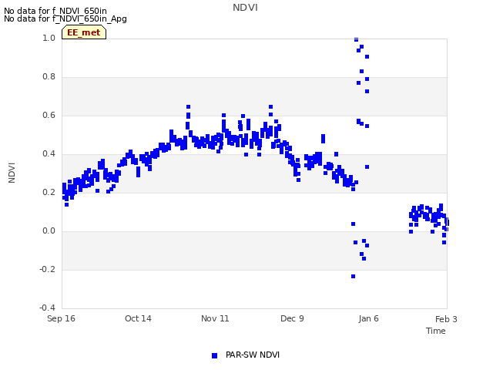This screenshot has width=493, height=370.
Task: Click the vertical NDVI axis label
Action: pyautogui.click(x=12, y=173)
